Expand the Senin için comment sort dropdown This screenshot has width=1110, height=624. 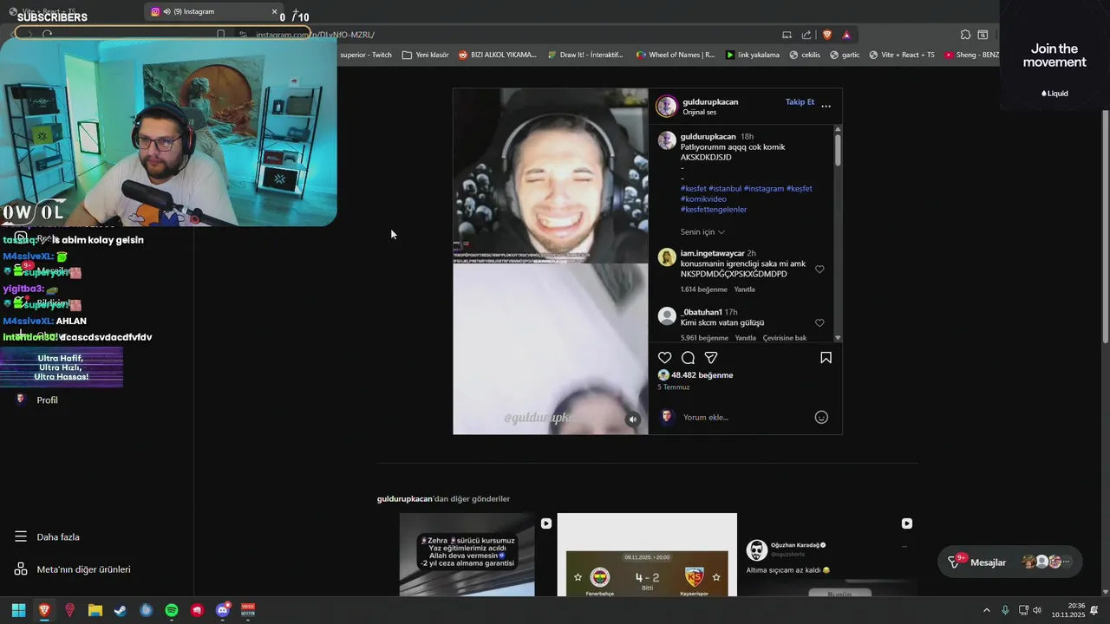702,232
